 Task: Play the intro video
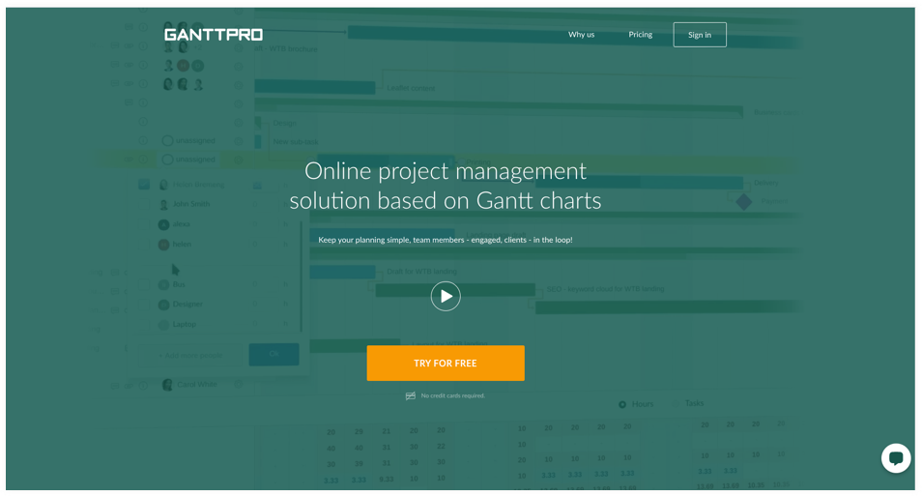(x=446, y=297)
